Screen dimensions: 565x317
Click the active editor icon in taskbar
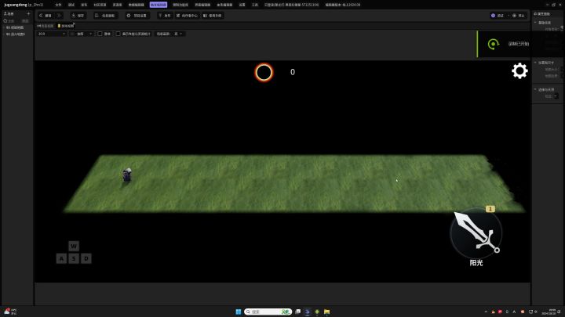(x=307, y=312)
